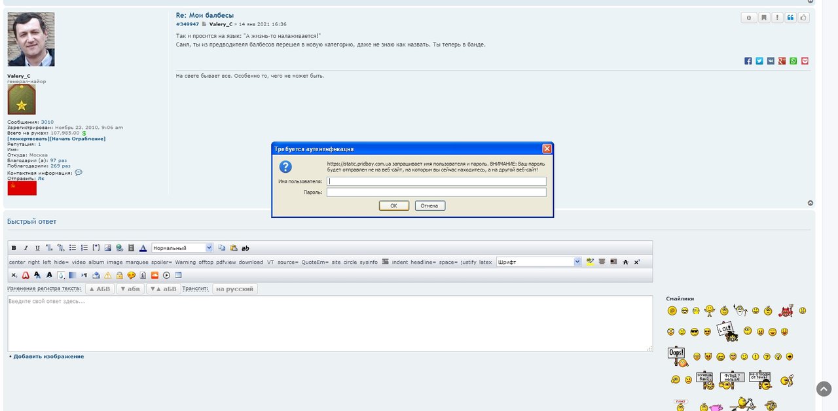Click the quote post button with blue quotation marks
The height and width of the screenshot is (411, 838).
coord(790,18)
